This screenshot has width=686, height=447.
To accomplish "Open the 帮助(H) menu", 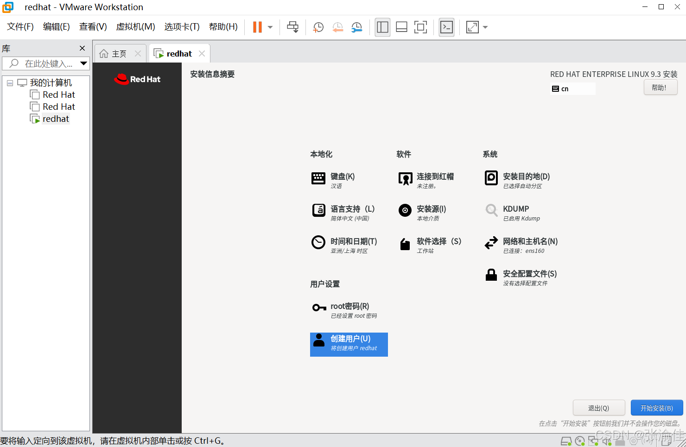I will pos(223,27).
